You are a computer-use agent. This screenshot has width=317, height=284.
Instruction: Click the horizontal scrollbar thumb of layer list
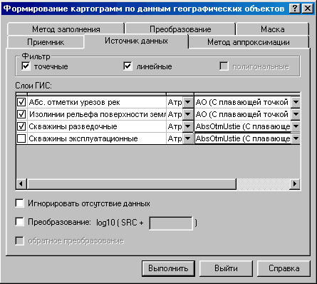(x=132, y=184)
